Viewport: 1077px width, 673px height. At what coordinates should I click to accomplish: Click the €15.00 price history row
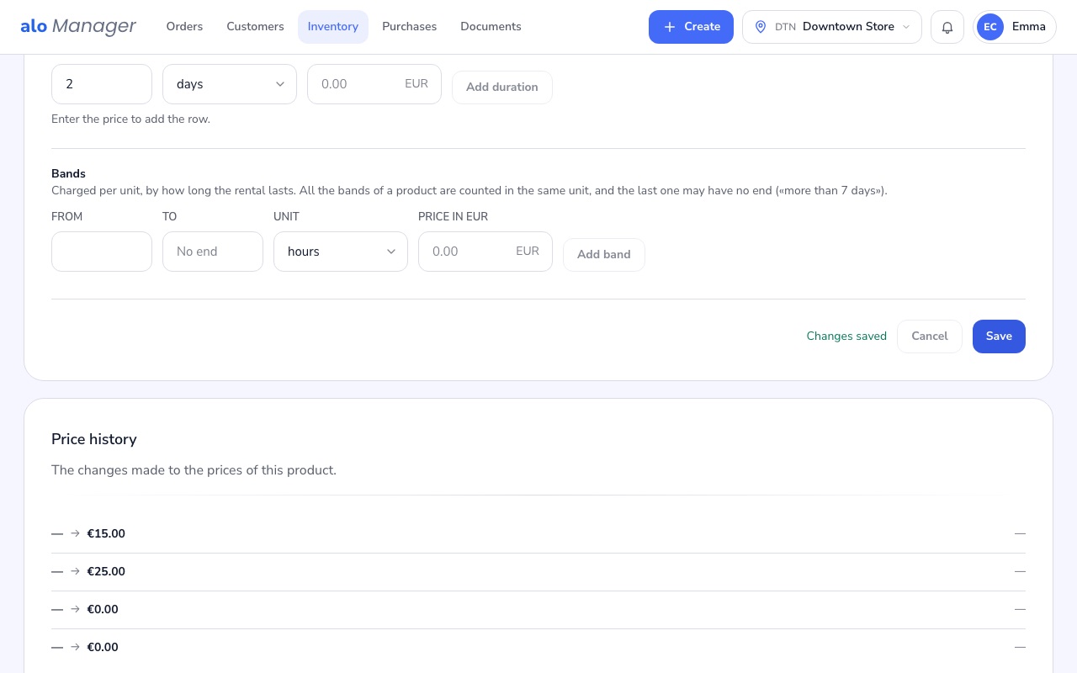(x=538, y=533)
